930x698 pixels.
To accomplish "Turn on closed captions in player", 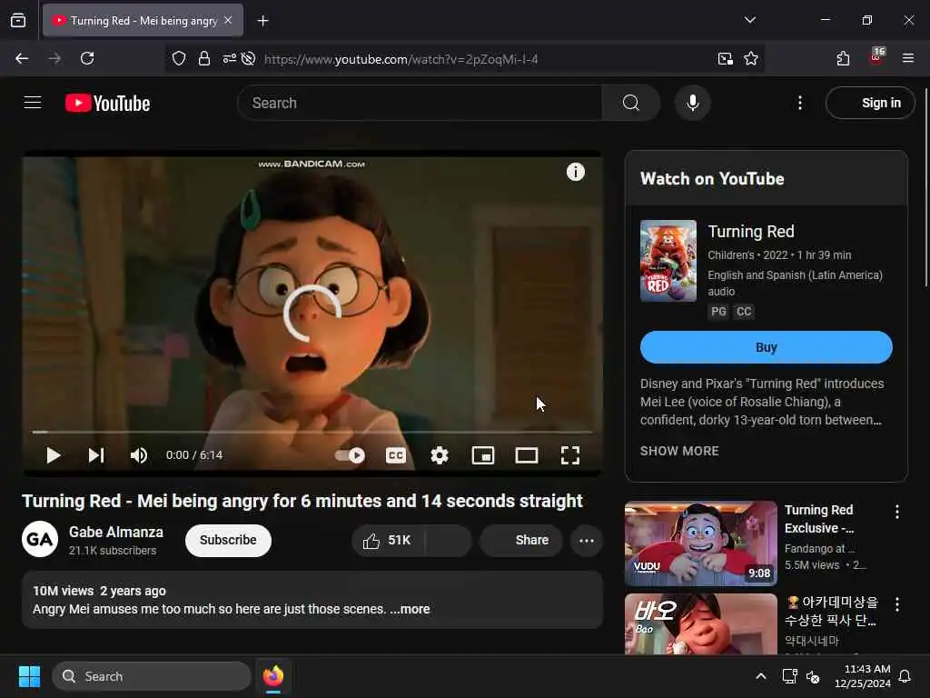I will coord(396,455).
